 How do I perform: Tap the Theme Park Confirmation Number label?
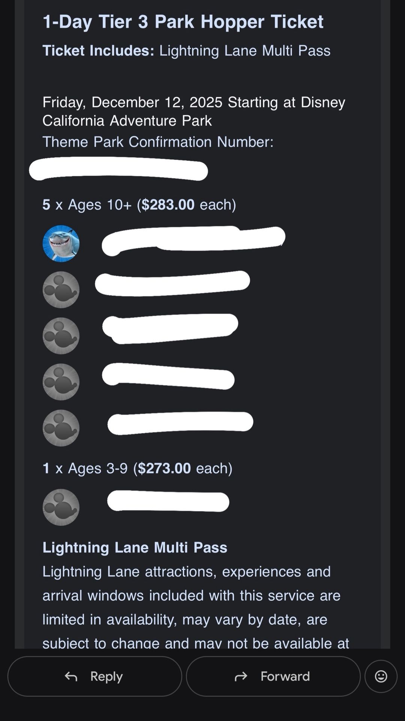pyautogui.click(x=158, y=142)
